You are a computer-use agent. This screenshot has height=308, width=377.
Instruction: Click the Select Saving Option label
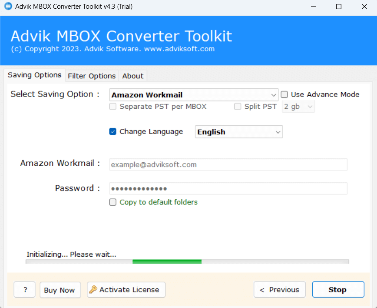[55, 94]
